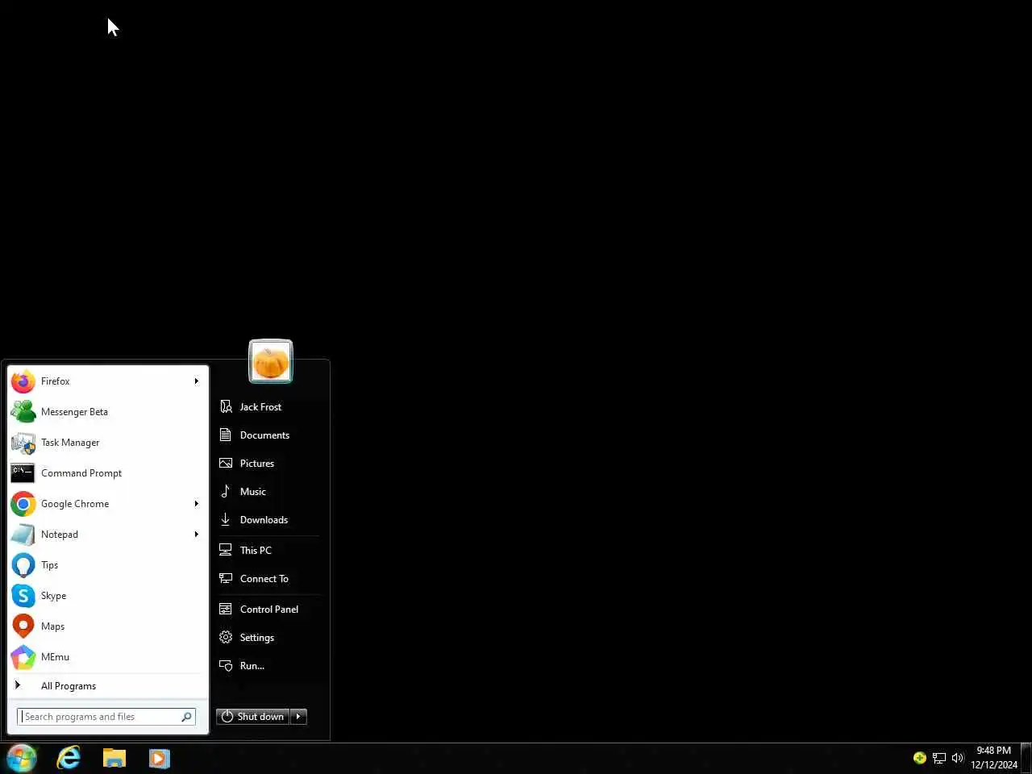This screenshot has height=774, width=1032.
Task: Open the Google Chrome icon
Action: click(x=23, y=504)
